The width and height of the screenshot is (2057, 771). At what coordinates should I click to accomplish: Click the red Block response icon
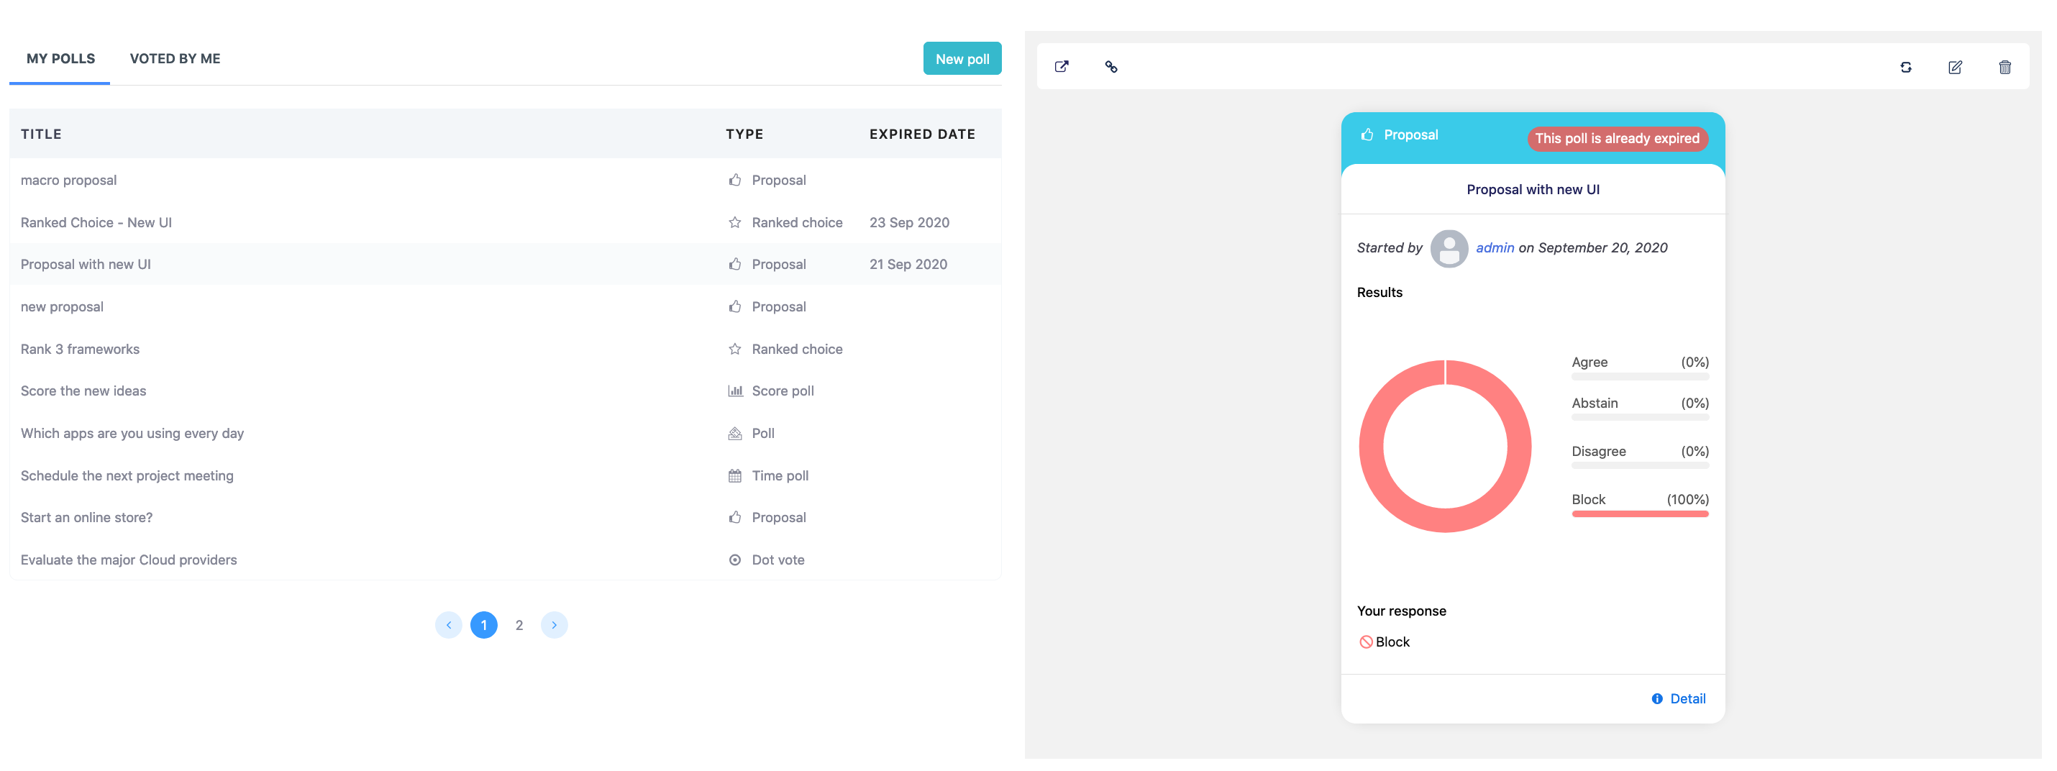pyautogui.click(x=1366, y=642)
